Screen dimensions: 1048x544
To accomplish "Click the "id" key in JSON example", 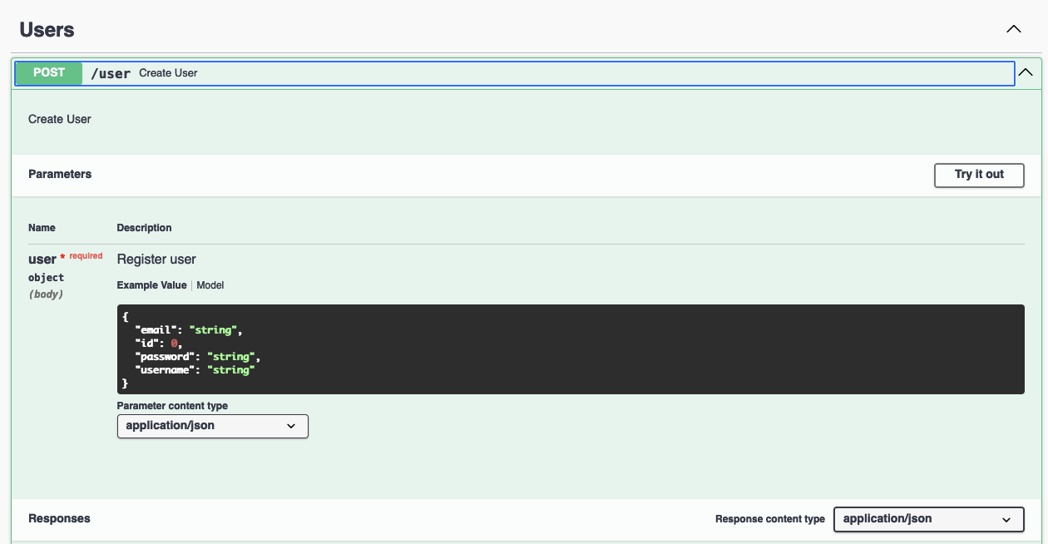I will coord(146,344).
